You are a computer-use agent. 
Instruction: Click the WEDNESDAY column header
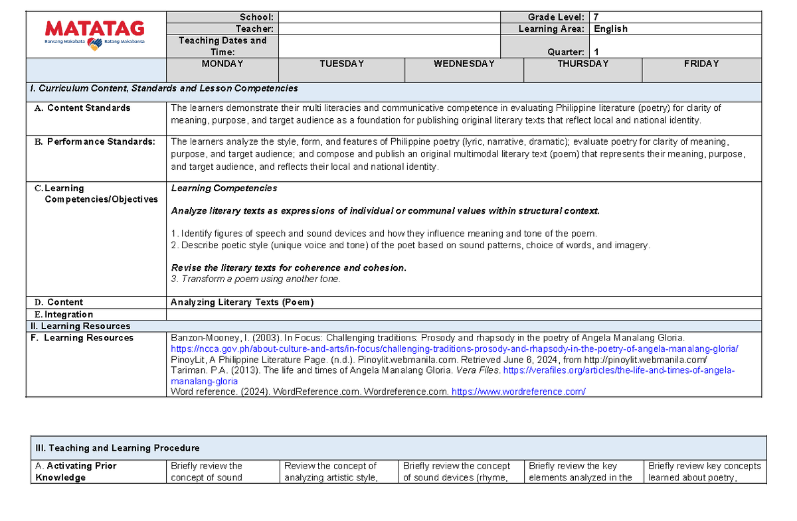[464, 64]
